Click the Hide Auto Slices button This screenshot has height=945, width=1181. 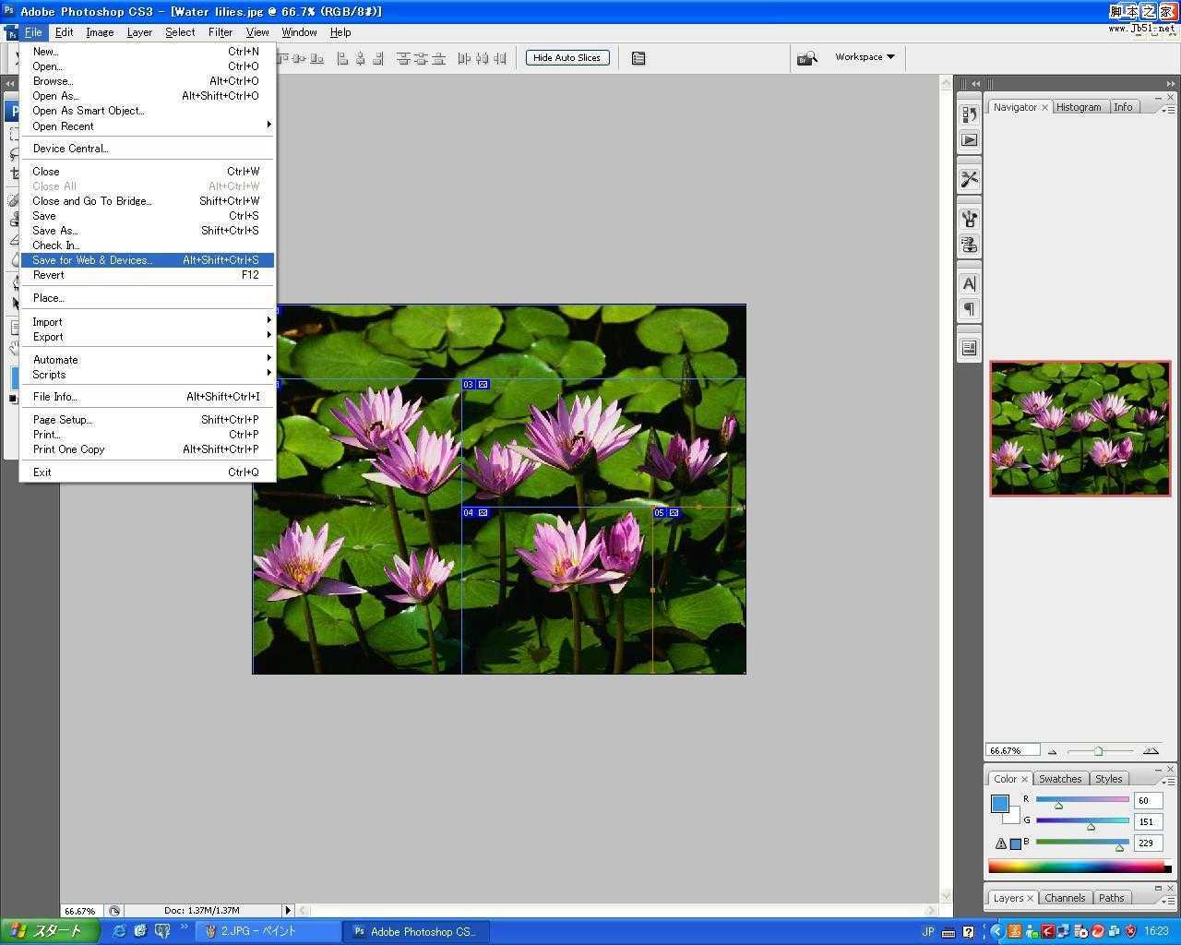567,58
